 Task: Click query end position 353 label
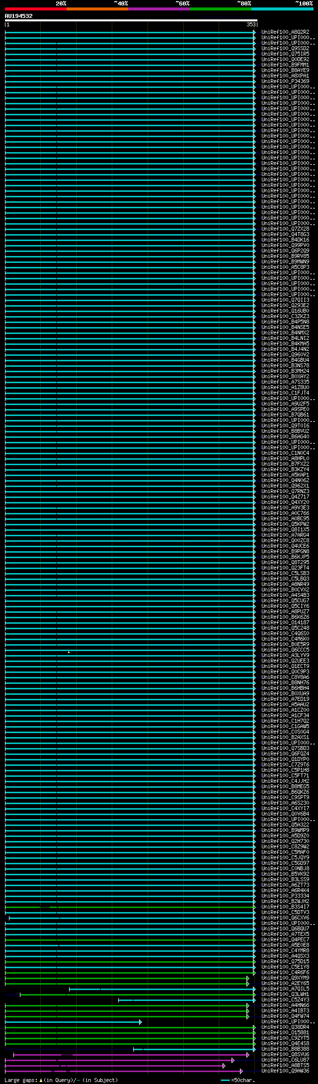click(251, 24)
